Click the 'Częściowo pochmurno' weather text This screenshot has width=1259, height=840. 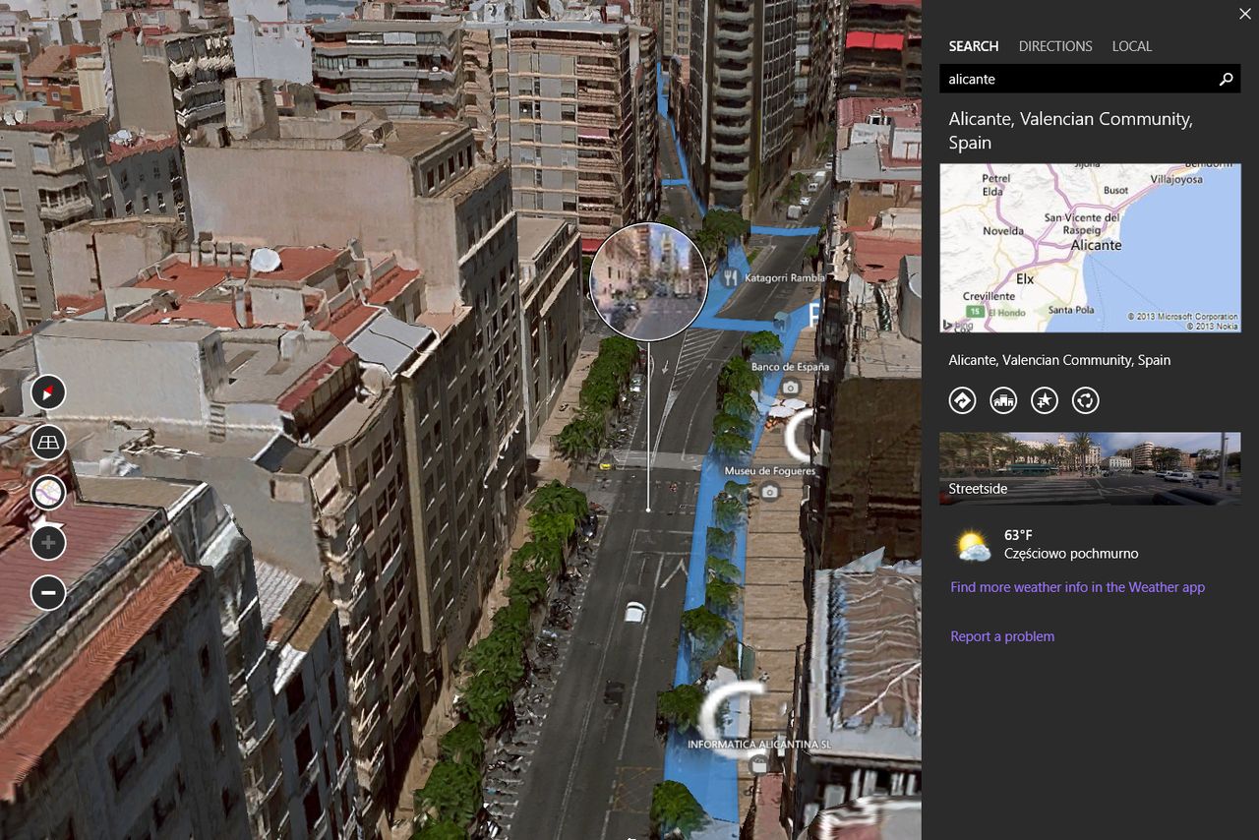click(1071, 554)
